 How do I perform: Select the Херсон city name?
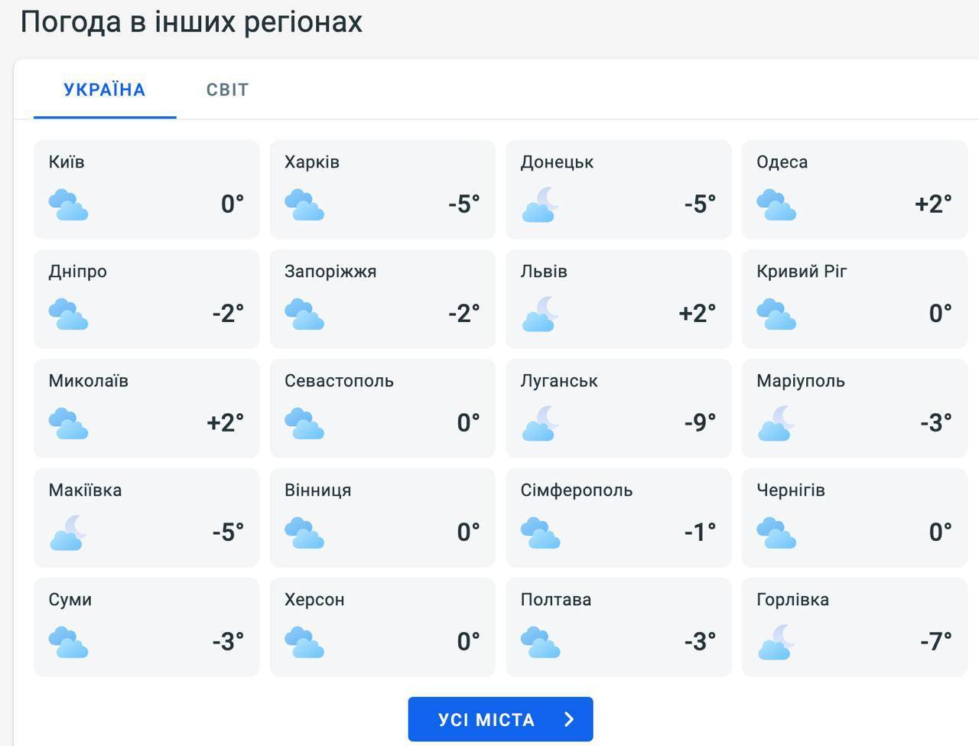click(x=314, y=600)
